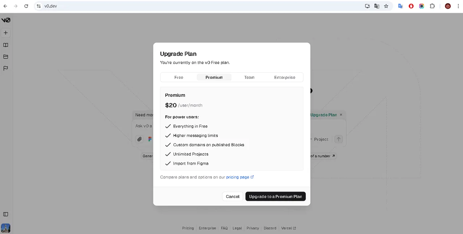Bookmark this page with star icon
This screenshot has width=463, height=234.
tap(386, 6)
